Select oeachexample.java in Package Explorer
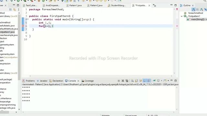 (x=9, y=35)
